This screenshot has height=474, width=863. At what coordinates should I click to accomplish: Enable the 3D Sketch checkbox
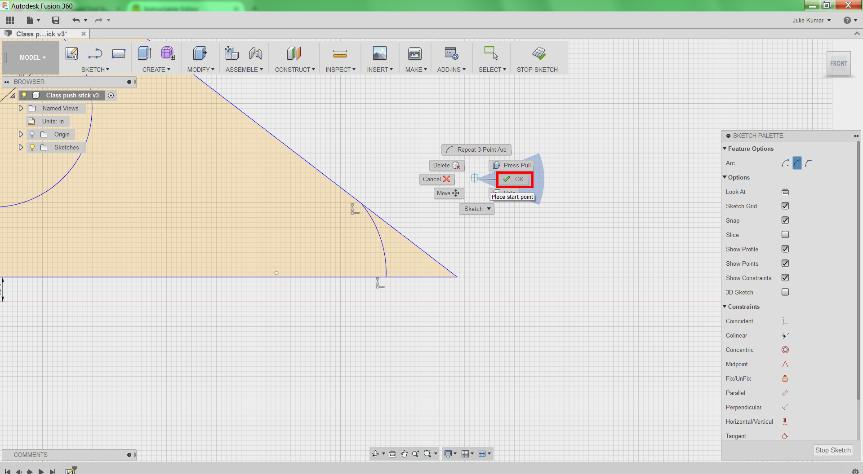785,292
